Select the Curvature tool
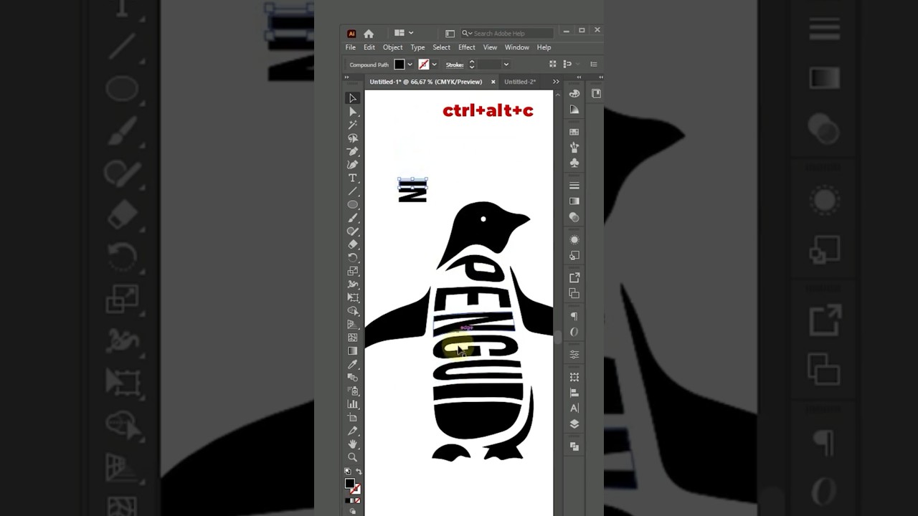Viewport: 918px width, 516px height. pos(353,165)
